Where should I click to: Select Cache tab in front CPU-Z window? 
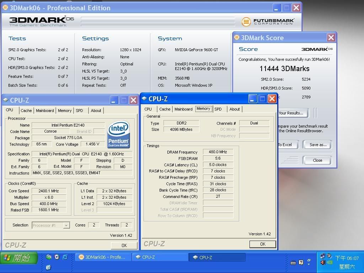click(165, 109)
